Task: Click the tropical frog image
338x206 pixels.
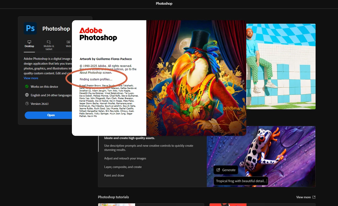Action: (261, 157)
